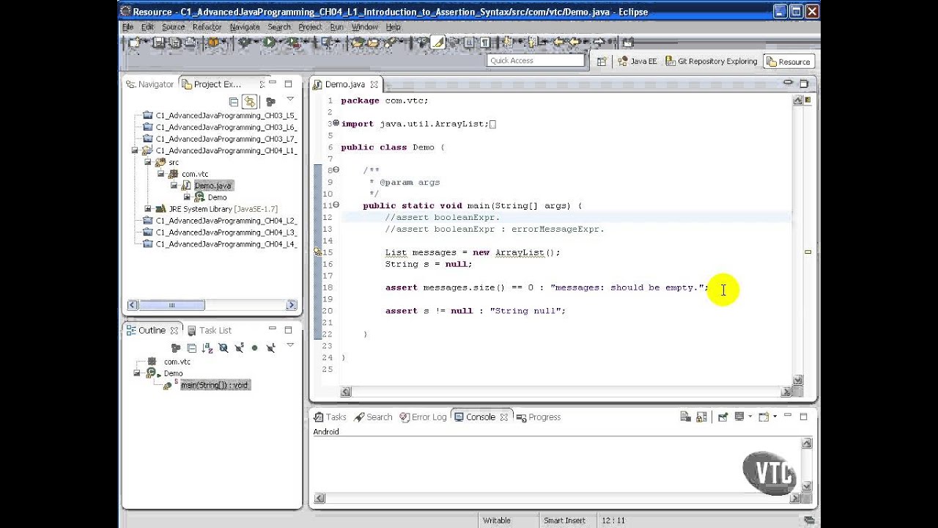The height and width of the screenshot is (528, 938).
Task: Click the Quick Access search field
Action: click(x=536, y=61)
